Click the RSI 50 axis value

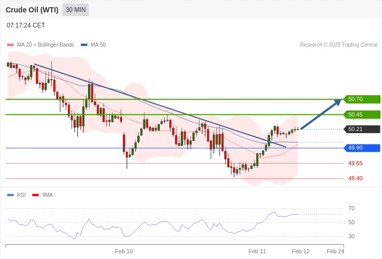(x=351, y=222)
